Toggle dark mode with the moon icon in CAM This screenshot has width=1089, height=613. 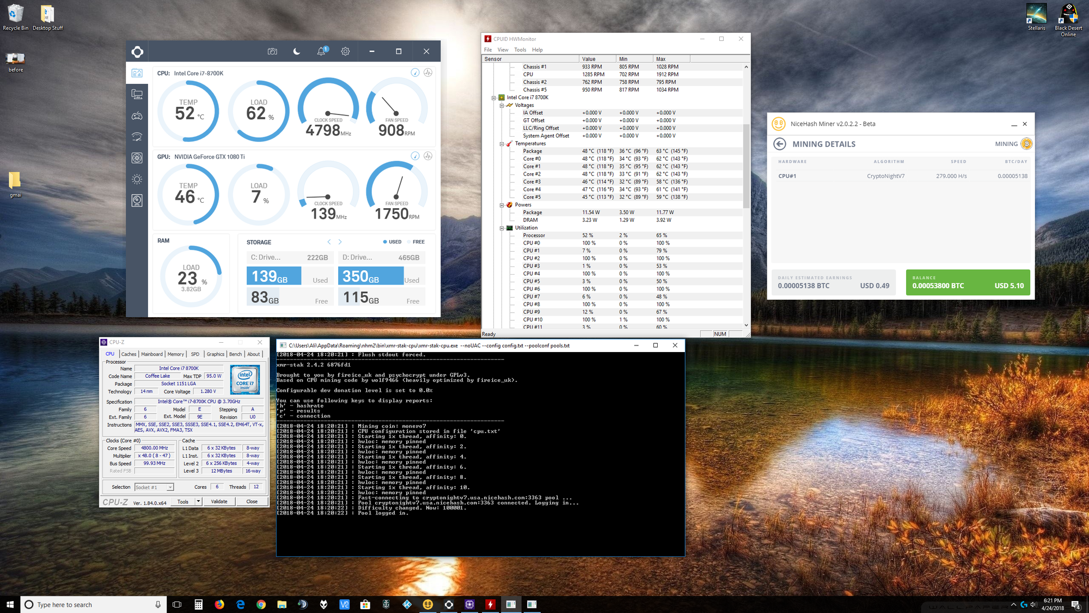pyautogui.click(x=295, y=51)
